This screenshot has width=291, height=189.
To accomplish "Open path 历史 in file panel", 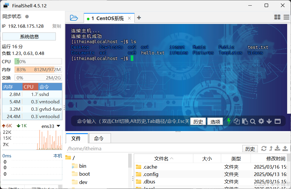I will [250, 149].
